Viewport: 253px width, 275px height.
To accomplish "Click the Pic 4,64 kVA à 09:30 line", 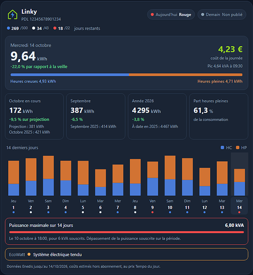I will pyautogui.click(x=225, y=66).
